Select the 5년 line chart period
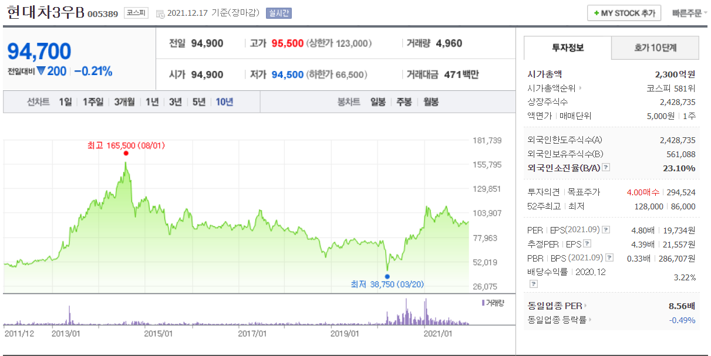The image size is (711, 356). point(199,101)
